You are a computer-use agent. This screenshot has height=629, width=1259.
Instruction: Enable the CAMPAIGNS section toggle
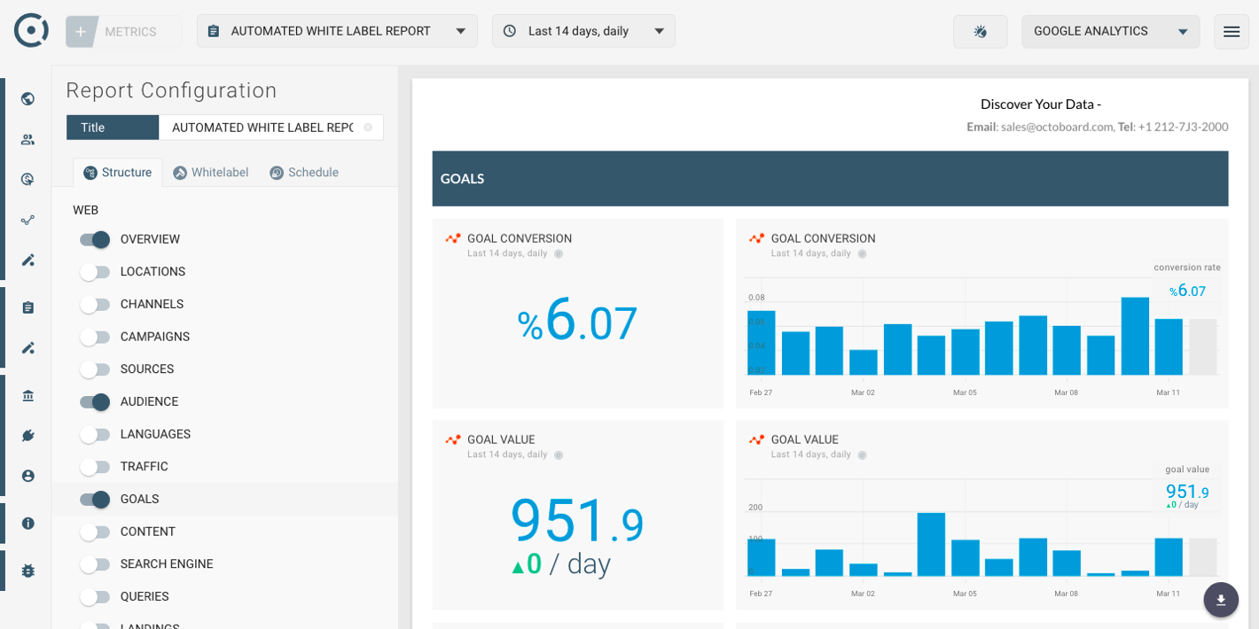tap(95, 337)
